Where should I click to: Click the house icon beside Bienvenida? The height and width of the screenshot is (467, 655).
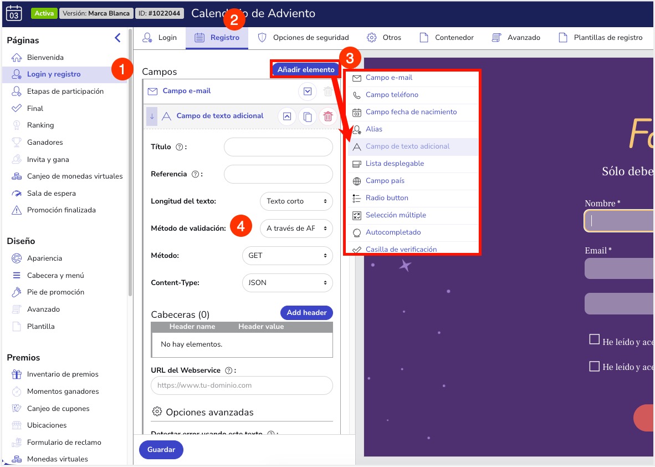point(17,58)
